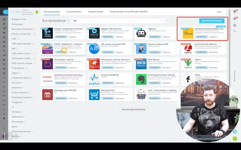Expand the Еще dropdown menu
Screen dimensions: 241x150
pyautogui.click(x=220, y=12)
